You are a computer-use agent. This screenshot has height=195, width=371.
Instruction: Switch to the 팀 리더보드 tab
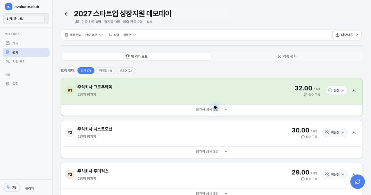pos(137,56)
